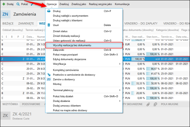
Task: Sort by Data osta... column header
Action: [182, 37]
